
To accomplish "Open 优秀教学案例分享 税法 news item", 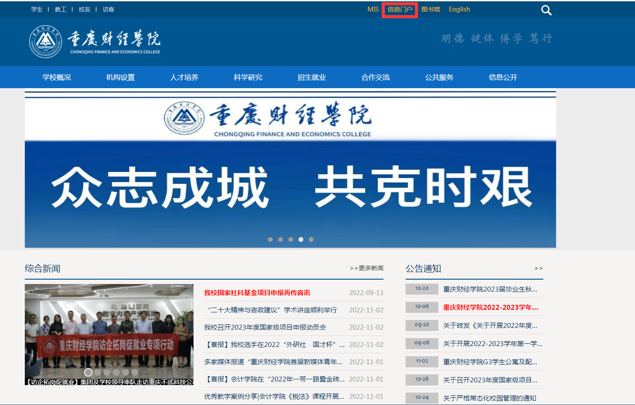I will click(x=274, y=396).
